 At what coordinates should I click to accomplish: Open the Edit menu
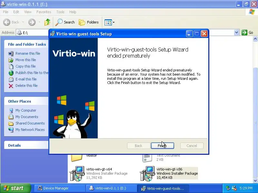click(x=16, y=12)
